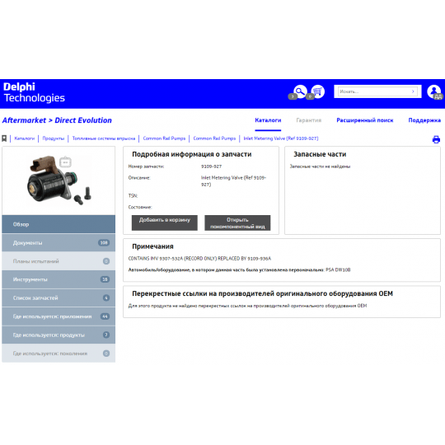Viewport: 445px width, 445px height.
Task: Click the search field arrow
Action: click(x=413, y=91)
